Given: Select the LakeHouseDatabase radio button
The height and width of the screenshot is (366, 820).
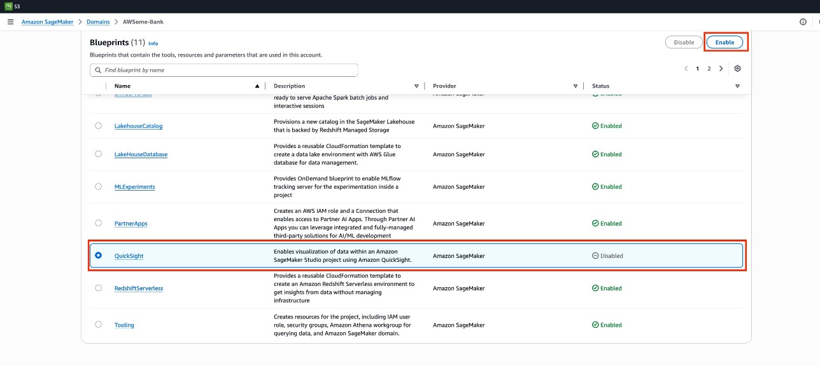Looking at the screenshot, I should coord(98,154).
